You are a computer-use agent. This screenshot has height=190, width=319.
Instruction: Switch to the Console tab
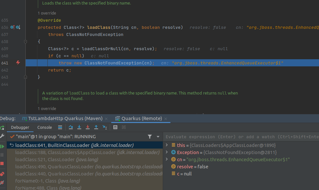(45, 127)
